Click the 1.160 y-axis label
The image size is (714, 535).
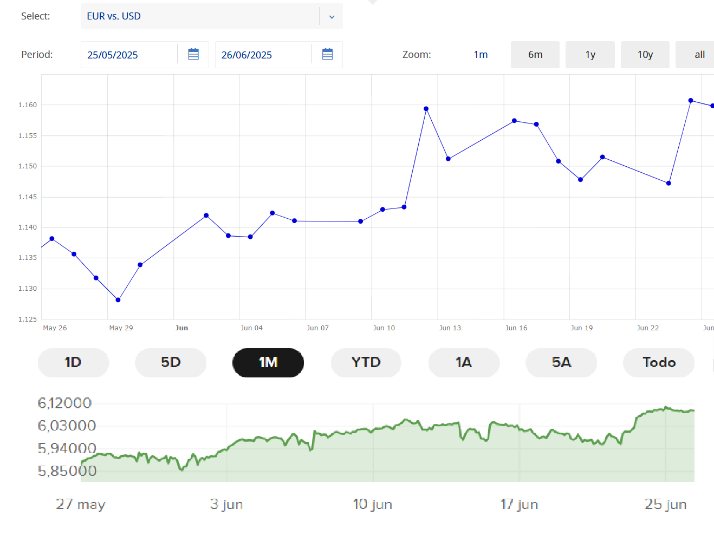pos(28,105)
